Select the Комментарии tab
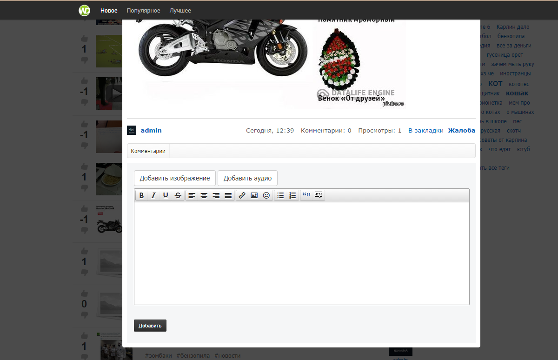 148,151
